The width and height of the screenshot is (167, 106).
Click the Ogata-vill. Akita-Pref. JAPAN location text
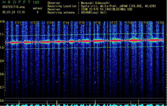click(118, 6)
